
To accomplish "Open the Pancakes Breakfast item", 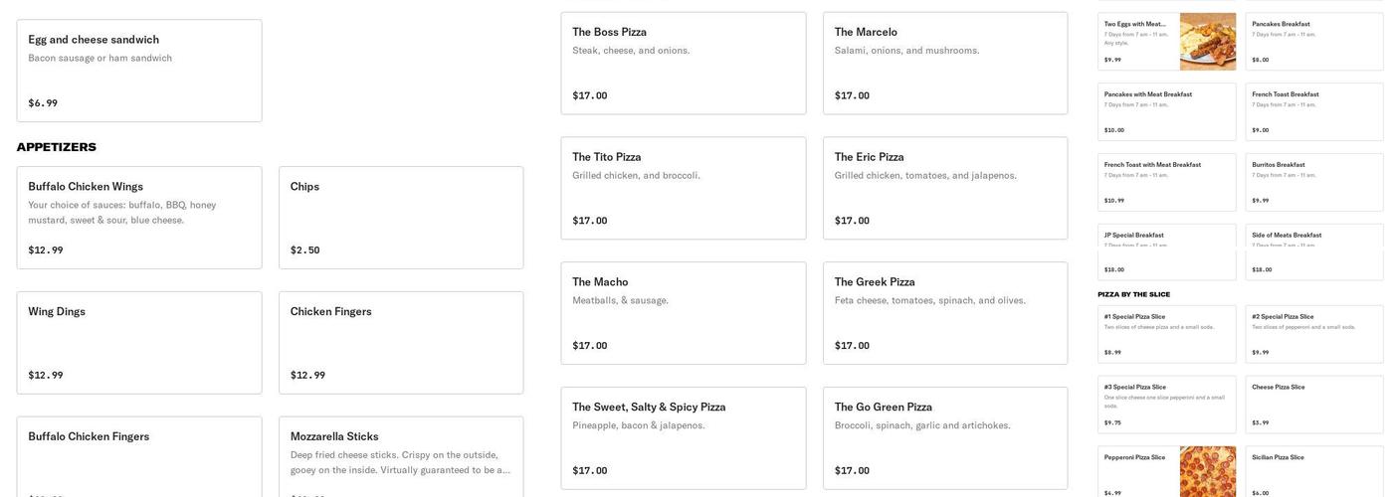I will click(x=1313, y=42).
